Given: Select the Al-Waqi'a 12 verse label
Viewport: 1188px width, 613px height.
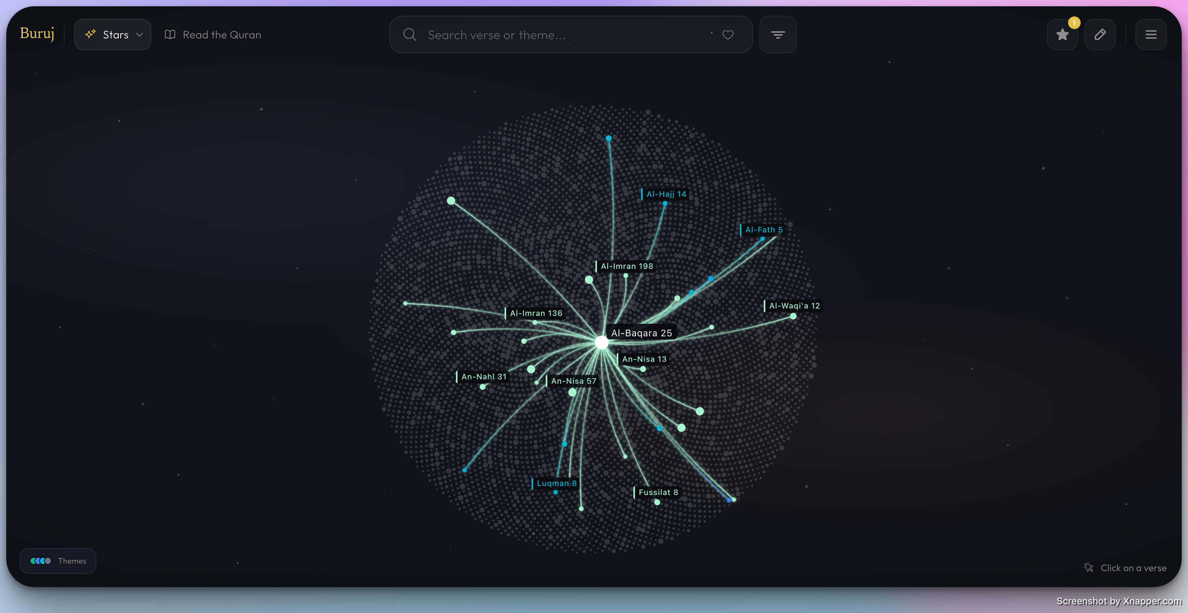Looking at the screenshot, I should [794, 305].
